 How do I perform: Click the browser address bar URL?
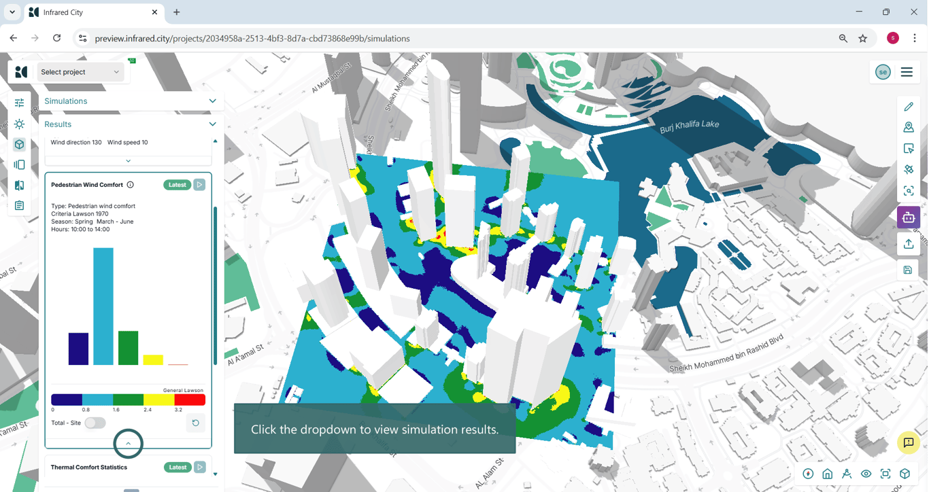tap(252, 39)
